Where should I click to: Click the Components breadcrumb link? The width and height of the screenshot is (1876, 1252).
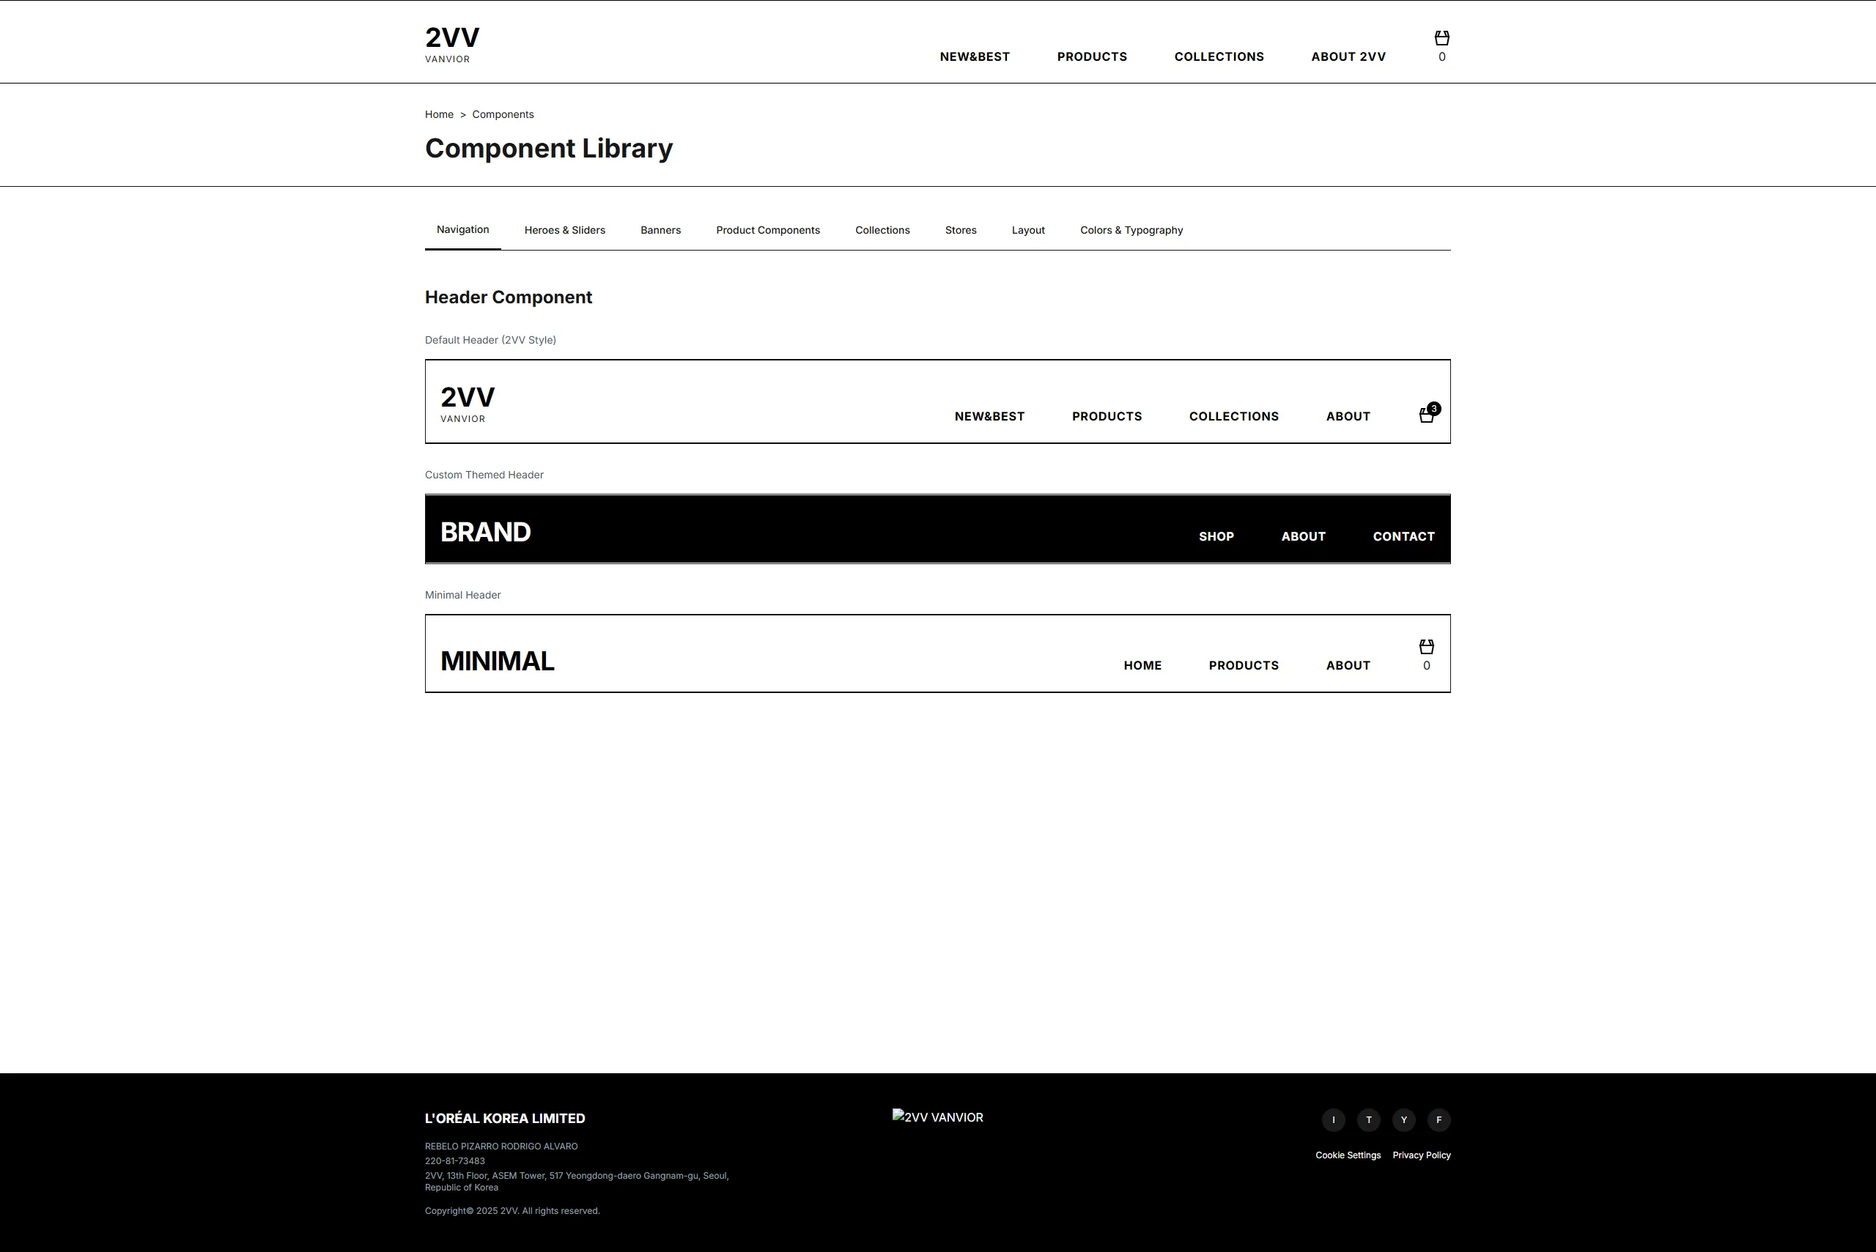click(x=503, y=114)
